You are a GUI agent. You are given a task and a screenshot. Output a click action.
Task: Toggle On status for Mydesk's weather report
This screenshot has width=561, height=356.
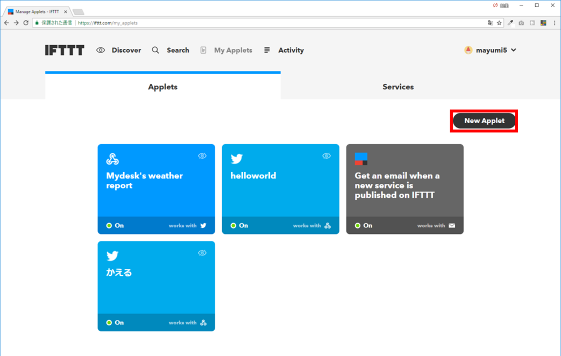[x=115, y=225]
